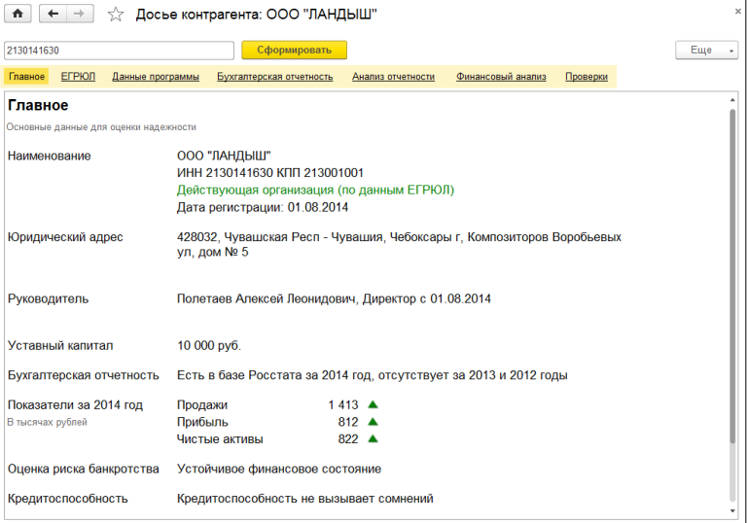The height and width of the screenshot is (523, 747).
Task: Open the Проверки tab
Action: [587, 76]
